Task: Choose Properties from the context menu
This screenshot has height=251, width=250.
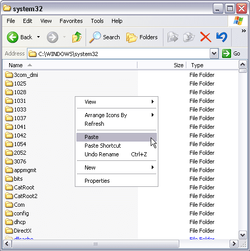Action: click(x=117, y=181)
